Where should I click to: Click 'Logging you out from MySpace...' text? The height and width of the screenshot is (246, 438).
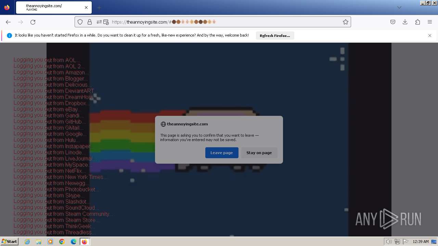(53, 164)
